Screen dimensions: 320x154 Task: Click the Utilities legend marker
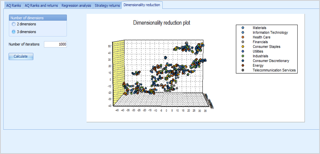242,51
